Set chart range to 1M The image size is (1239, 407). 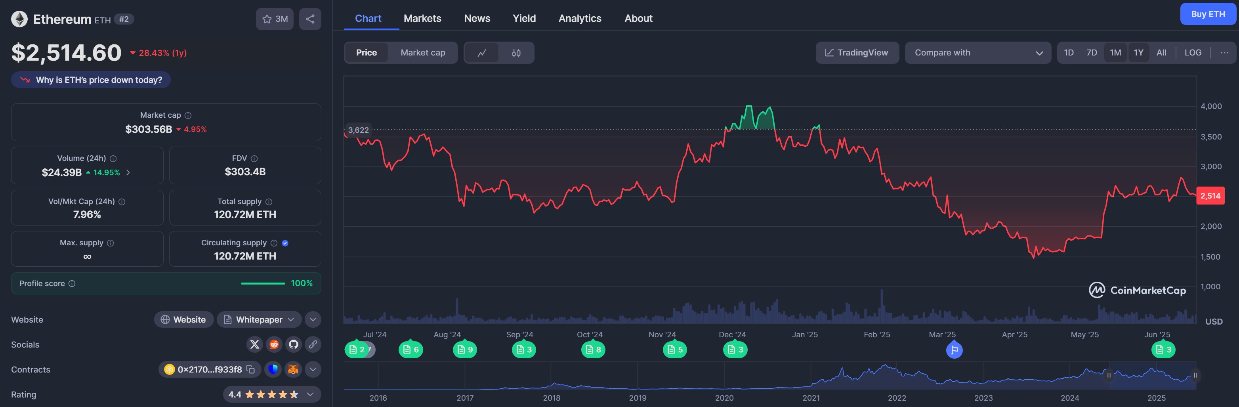(1115, 53)
